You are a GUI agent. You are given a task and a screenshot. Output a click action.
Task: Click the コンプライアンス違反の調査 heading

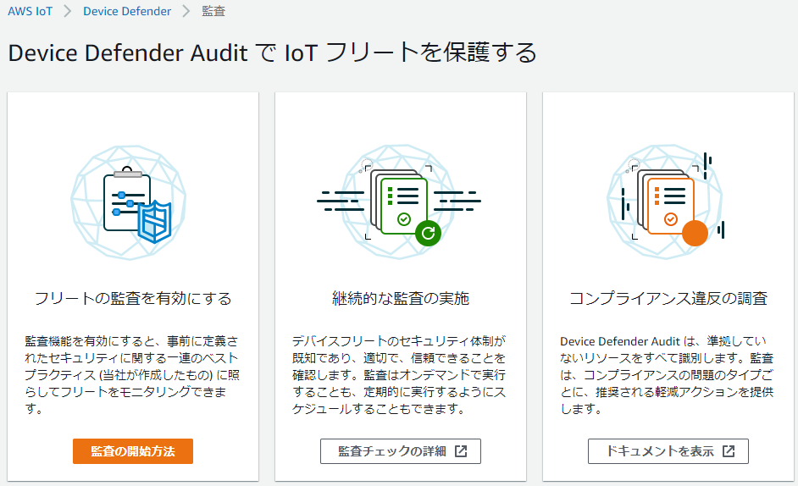(668, 299)
